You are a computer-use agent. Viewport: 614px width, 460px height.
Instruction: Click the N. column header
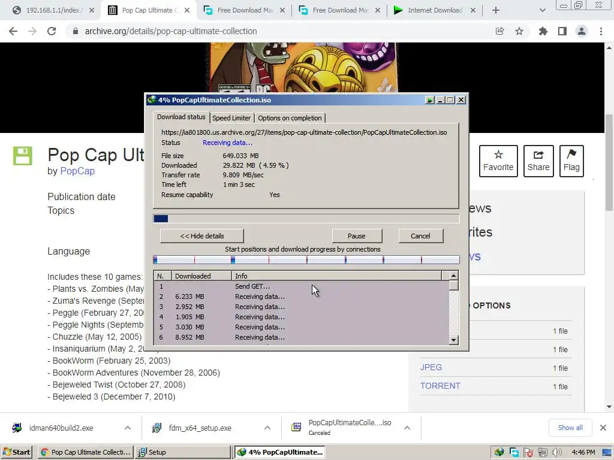click(163, 276)
